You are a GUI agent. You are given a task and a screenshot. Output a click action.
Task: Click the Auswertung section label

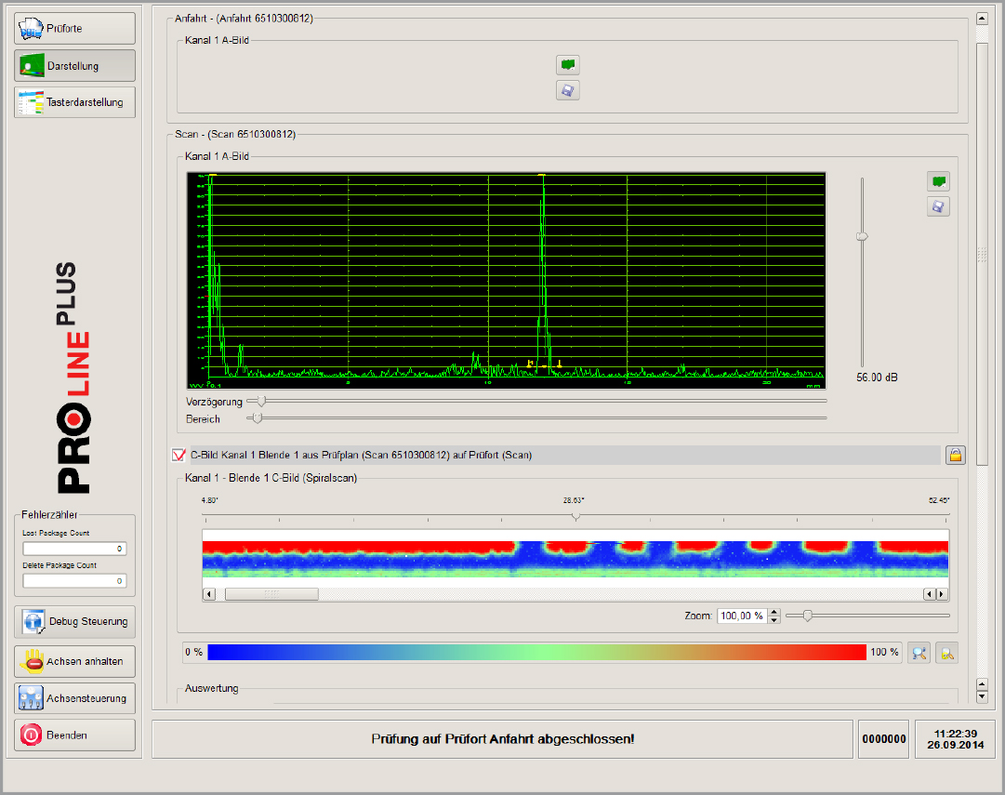212,688
